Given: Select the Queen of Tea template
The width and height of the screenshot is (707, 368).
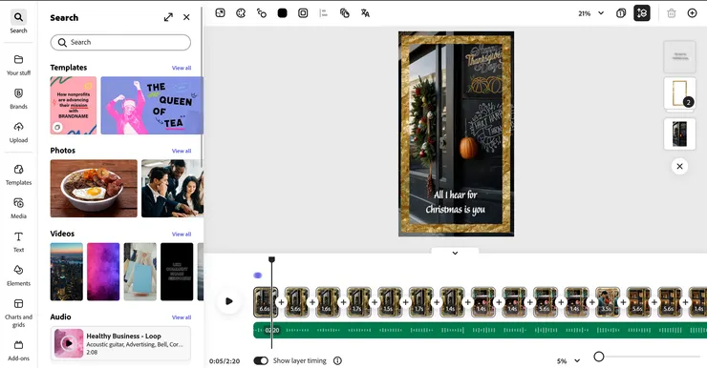Looking at the screenshot, I should click(x=152, y=105).
